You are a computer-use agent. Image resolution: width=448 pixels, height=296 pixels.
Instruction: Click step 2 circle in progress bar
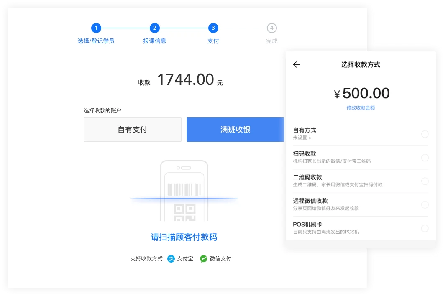point(155,28)
